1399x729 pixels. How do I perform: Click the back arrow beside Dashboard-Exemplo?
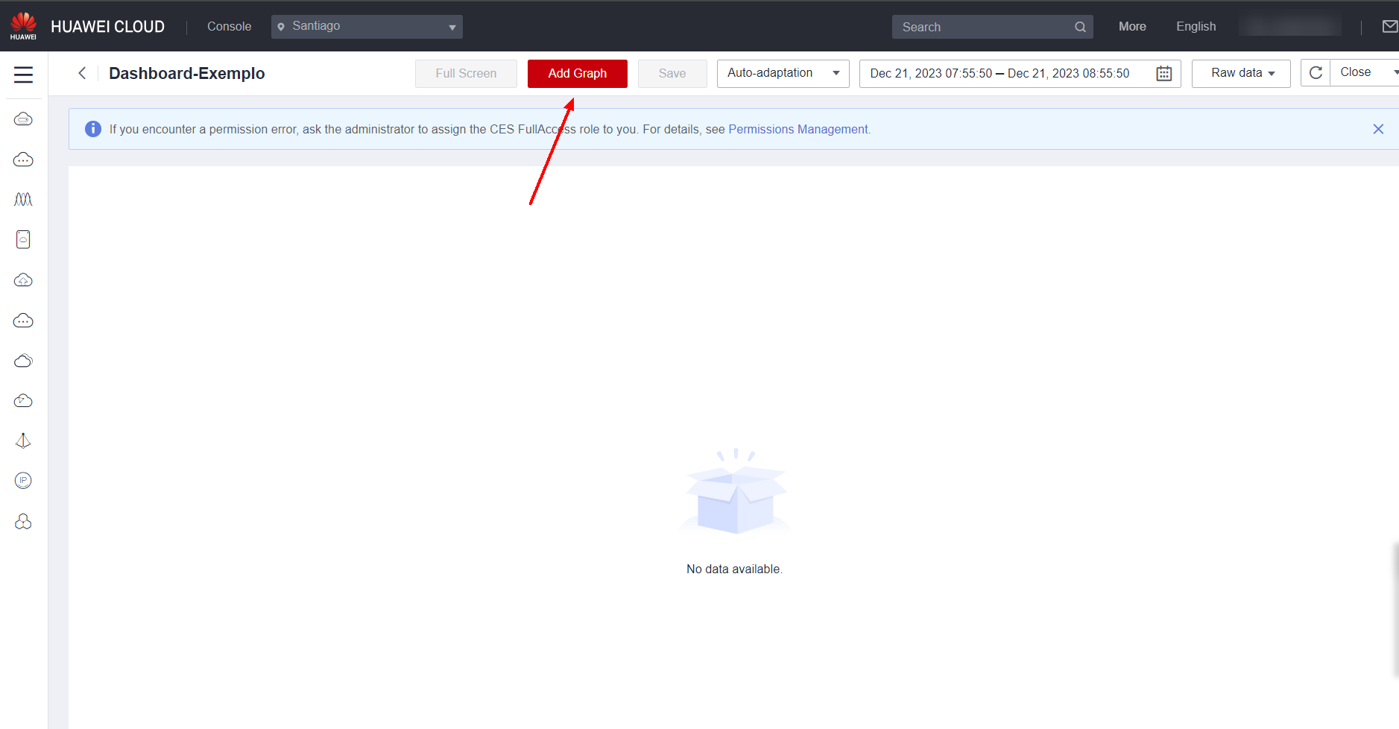click(x=82, y=73)
